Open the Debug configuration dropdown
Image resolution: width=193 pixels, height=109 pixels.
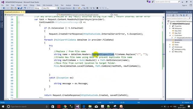[38, 8]
